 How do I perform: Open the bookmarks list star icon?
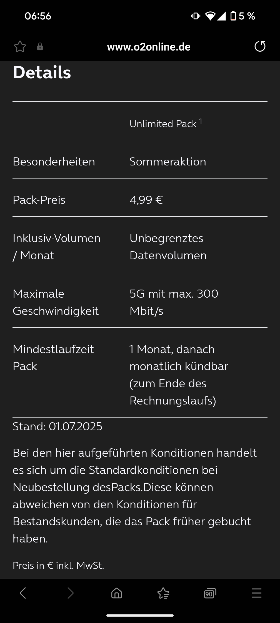[163, 593]
